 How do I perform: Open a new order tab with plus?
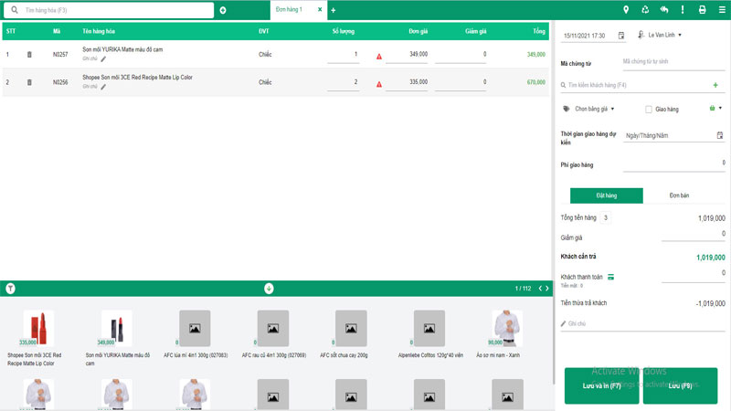pos(334,10)
